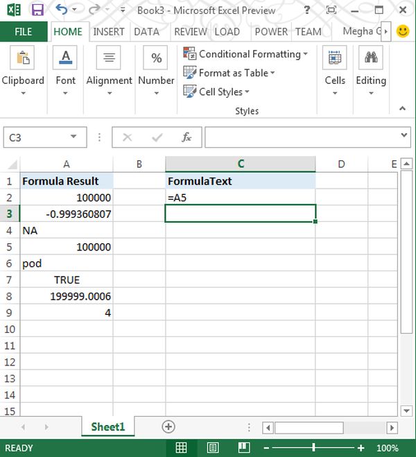Click the Enter checkmark in formula bar
416x457 pixels.
157,137
